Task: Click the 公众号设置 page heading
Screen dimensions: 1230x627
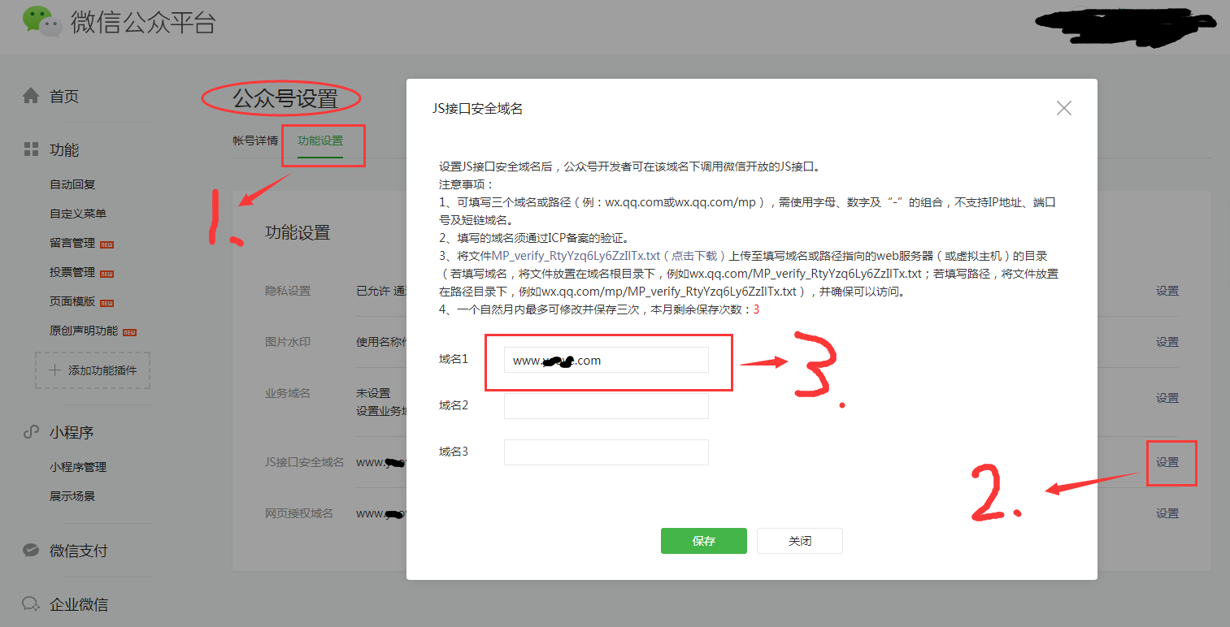Action: [x=285, y=99]
